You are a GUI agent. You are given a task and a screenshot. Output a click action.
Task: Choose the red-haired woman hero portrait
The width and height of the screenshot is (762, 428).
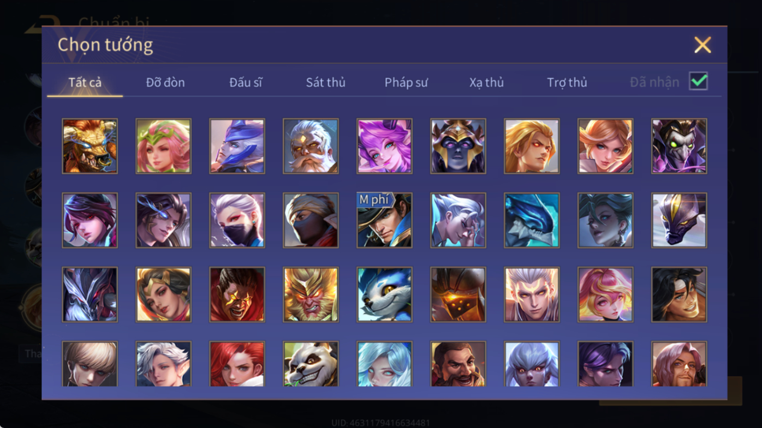tap(237, 364)
